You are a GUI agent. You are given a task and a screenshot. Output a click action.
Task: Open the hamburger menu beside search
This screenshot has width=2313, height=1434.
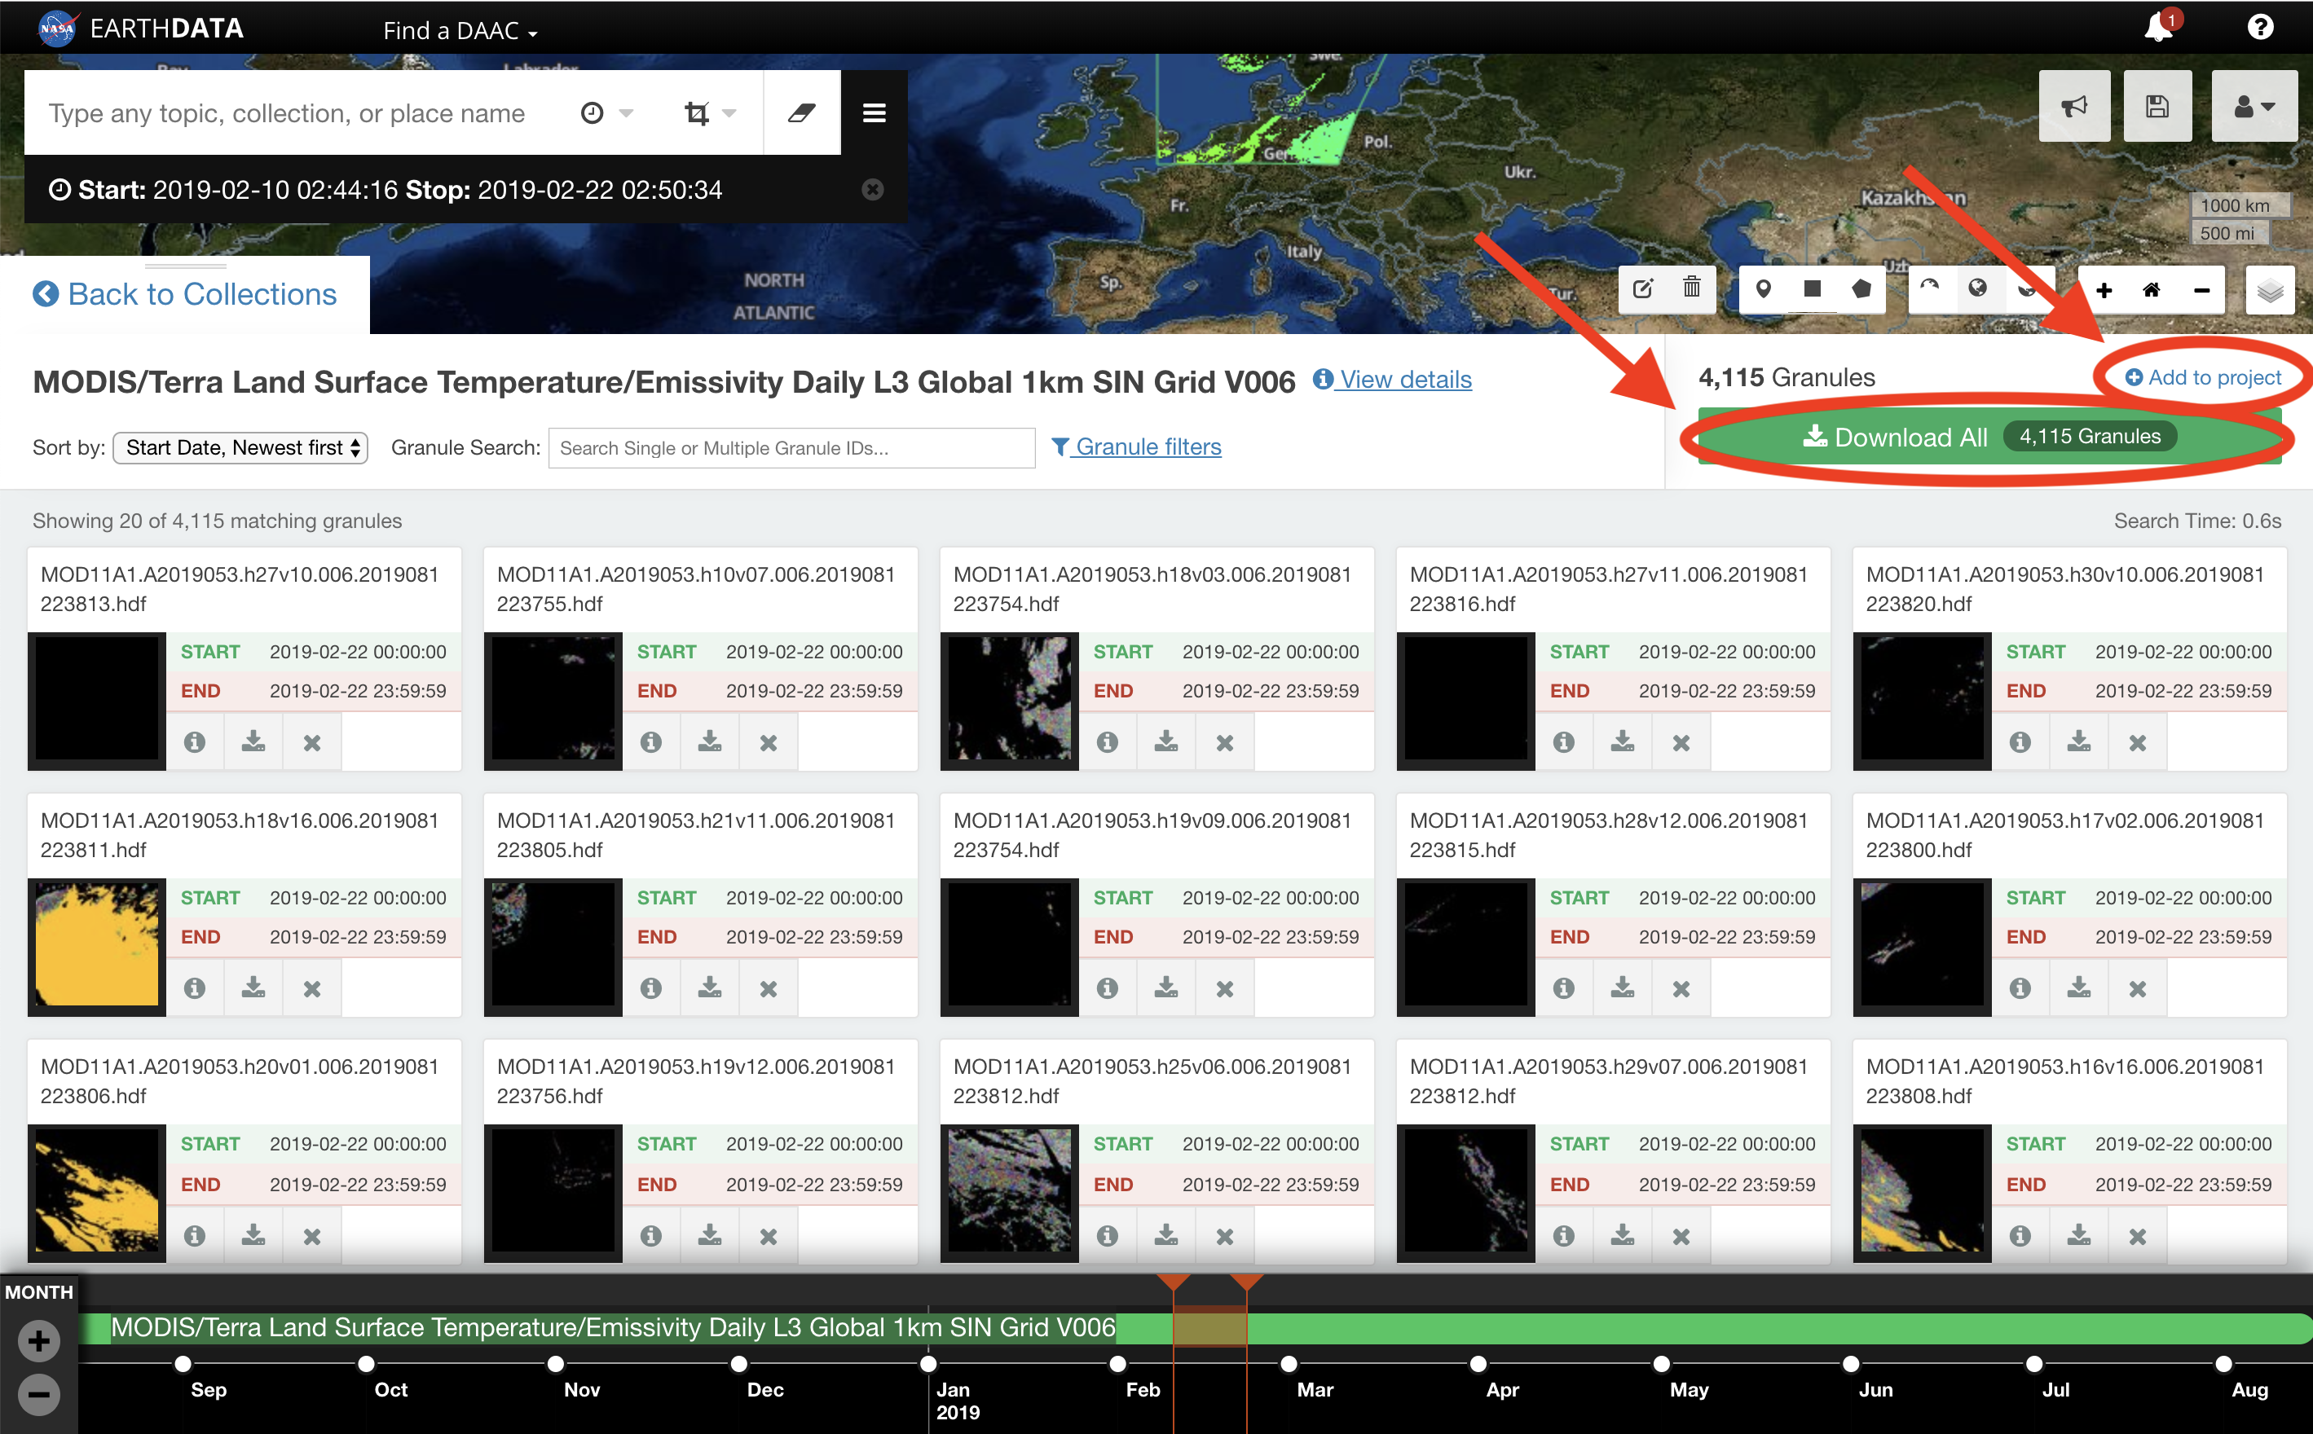point(874,113)
